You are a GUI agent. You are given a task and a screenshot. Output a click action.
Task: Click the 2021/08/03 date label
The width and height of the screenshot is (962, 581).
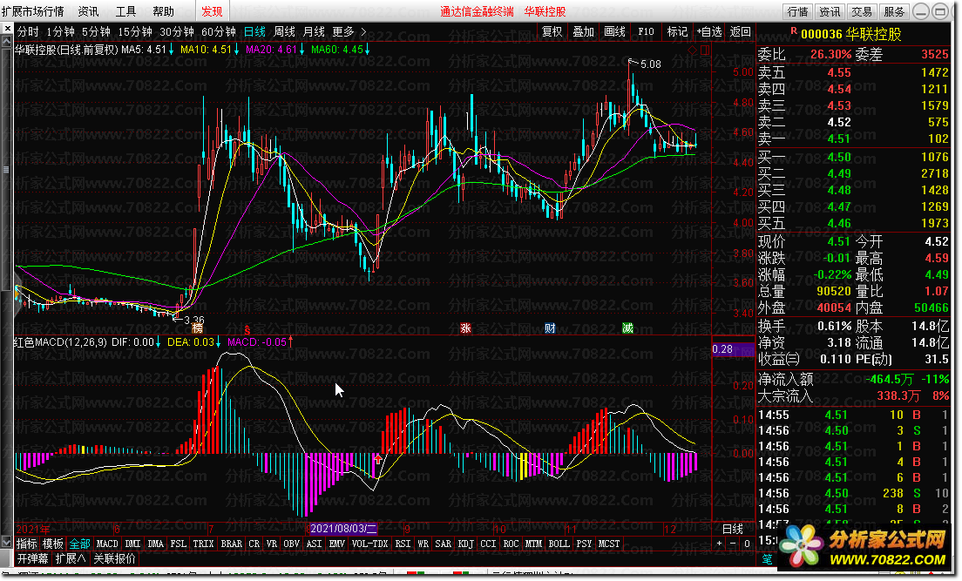click(x=342, y=528)
